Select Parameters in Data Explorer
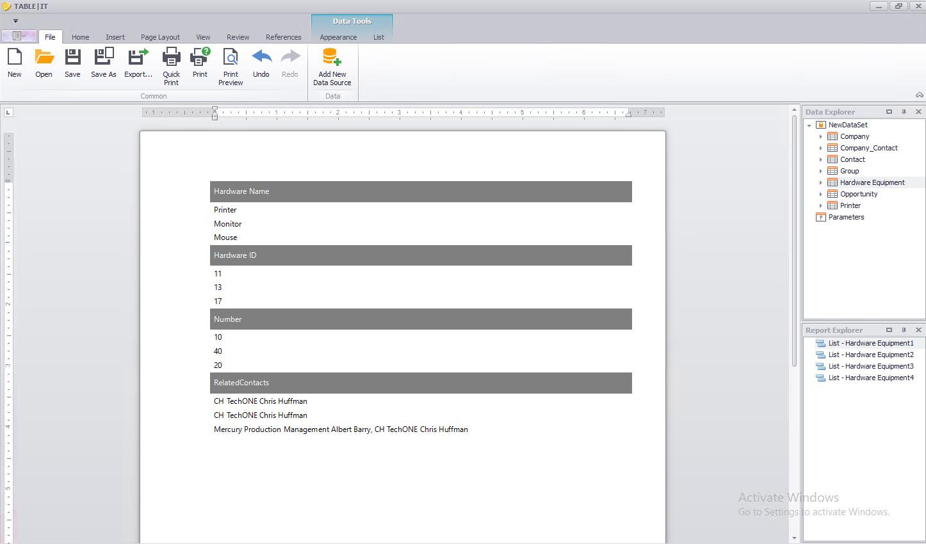The height and width of the screenshot is (544, 926). [x=846, y=217]
